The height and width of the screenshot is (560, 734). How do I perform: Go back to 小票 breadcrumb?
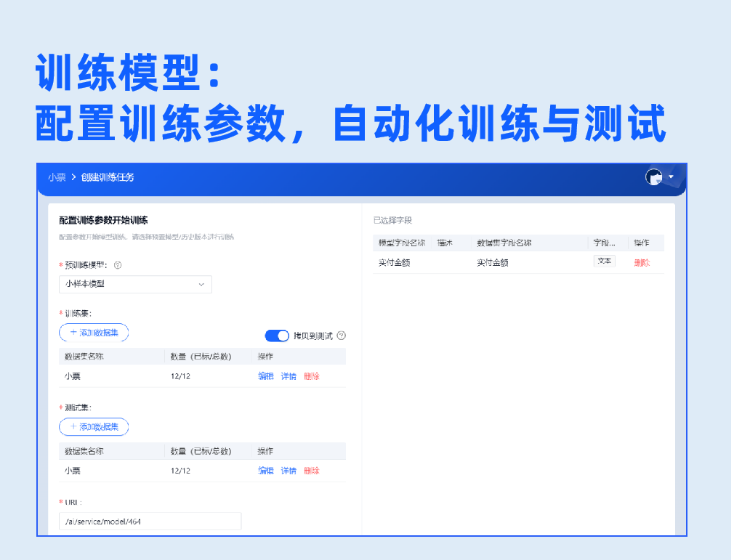57,177
